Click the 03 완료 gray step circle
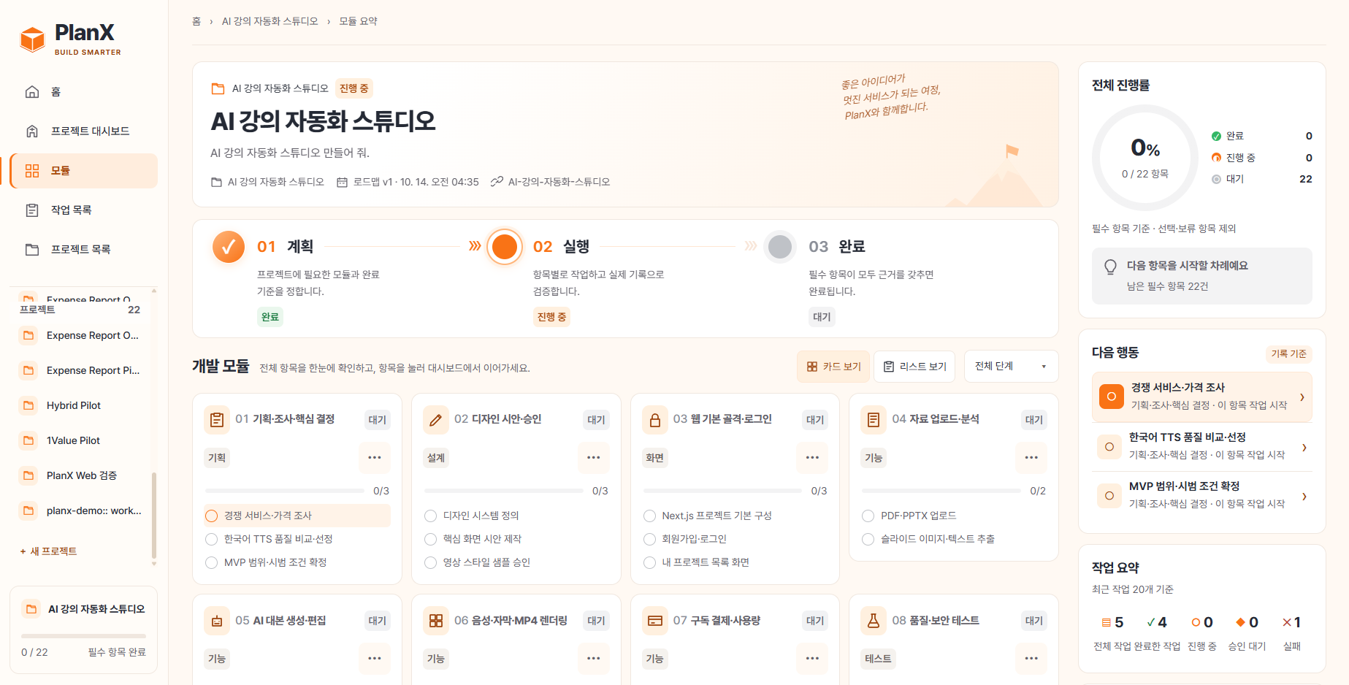1349x685 pixels. [780, 247]
